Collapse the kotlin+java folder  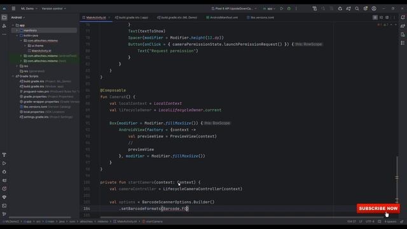tap(17, 36)
